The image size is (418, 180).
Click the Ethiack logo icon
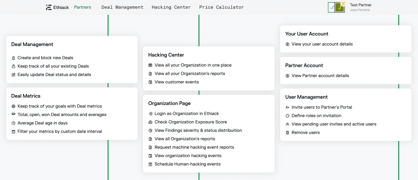click(49, 7)
